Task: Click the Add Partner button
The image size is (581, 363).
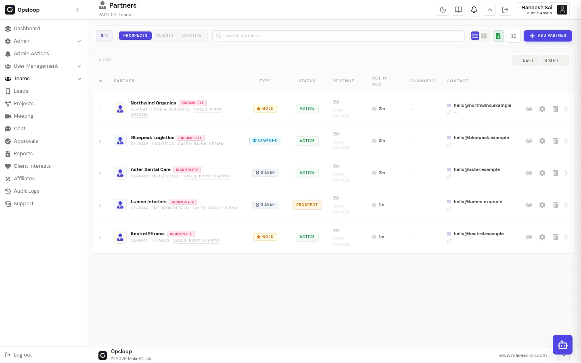Action: tap(548, 35)
